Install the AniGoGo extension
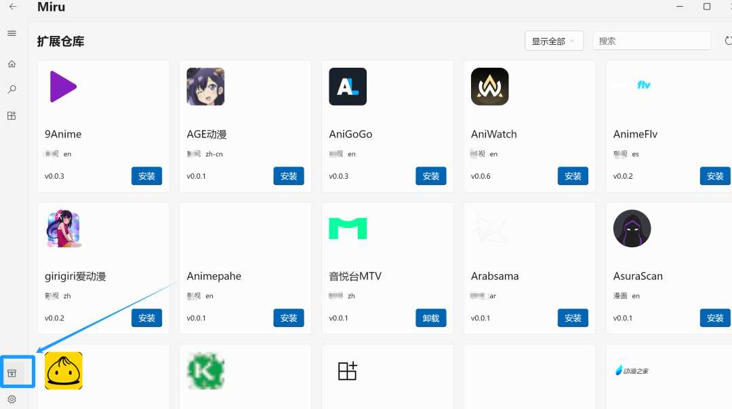The height and width of the screenshot is (409, 732). tap(431, 176)
